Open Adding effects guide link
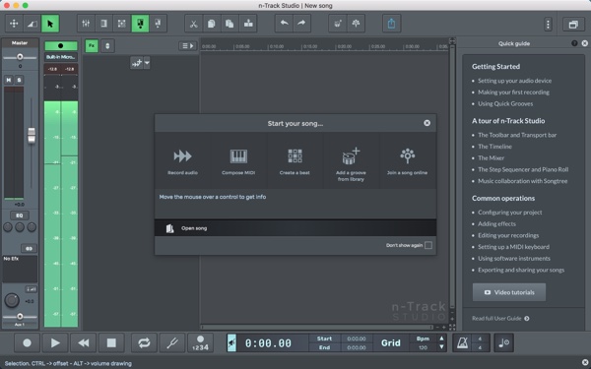Screen dimensions: 591x369 496,224
